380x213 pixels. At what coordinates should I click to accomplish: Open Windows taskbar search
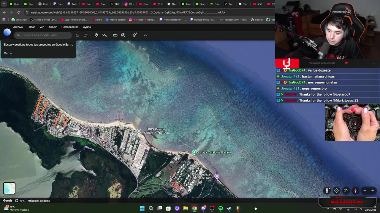point(151,208)
